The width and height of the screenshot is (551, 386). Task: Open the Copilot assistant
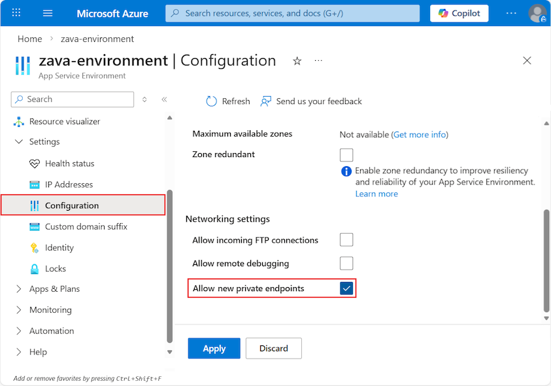click(459, 13)
